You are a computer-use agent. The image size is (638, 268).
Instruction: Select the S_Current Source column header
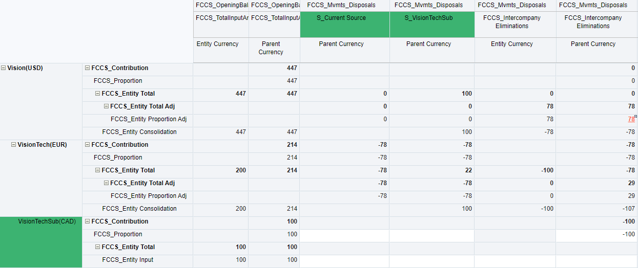(345, 25)
